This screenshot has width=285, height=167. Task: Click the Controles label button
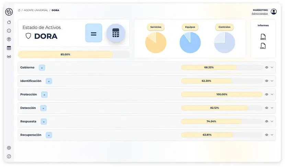pyautogui.click(x=224, y=27)
